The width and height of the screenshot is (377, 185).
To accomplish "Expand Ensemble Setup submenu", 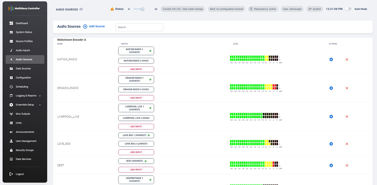I will pos(40,105).
